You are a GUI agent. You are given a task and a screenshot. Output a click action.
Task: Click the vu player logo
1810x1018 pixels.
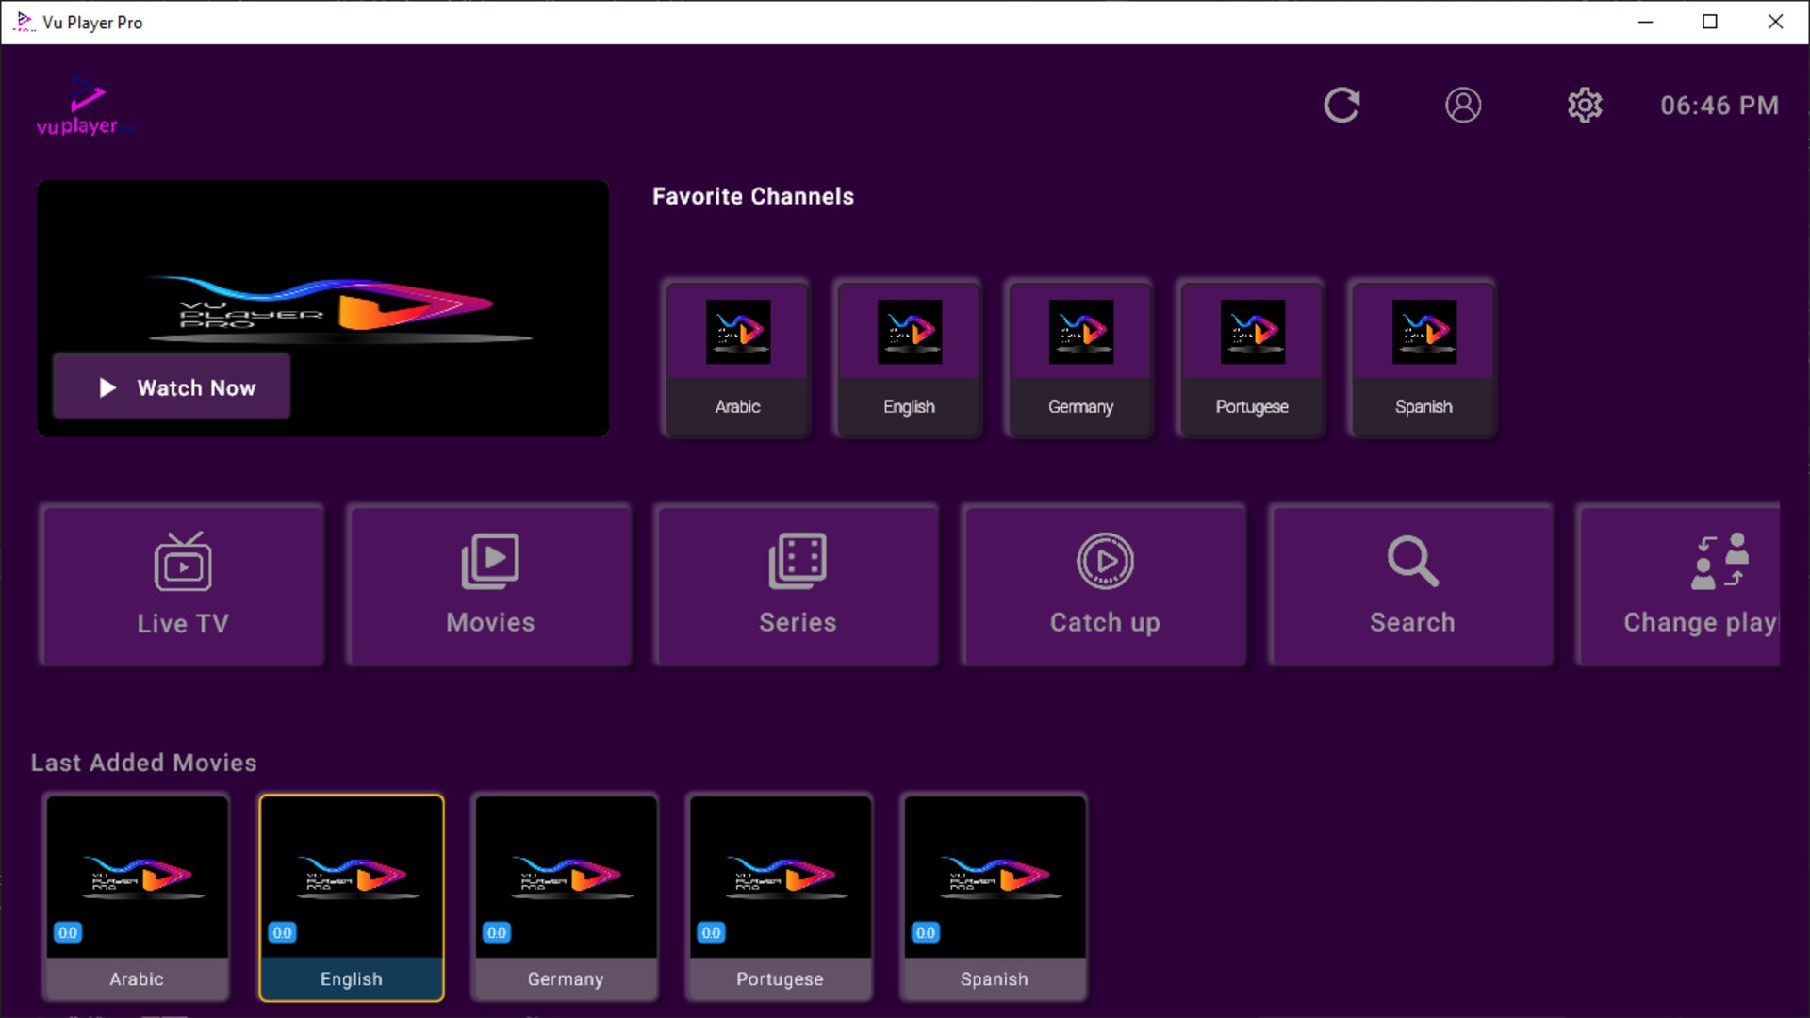click(x=85, y=106)
